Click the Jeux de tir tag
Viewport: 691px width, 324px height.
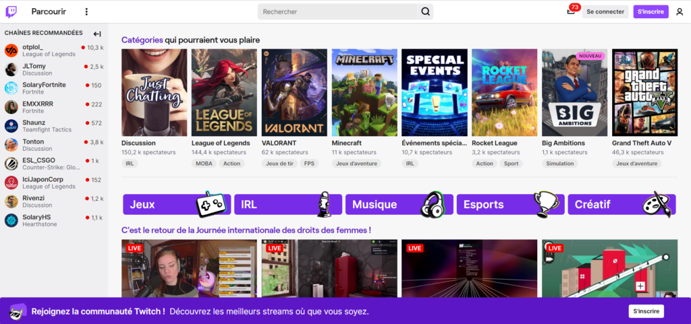pyautogui.click(x=280, y=164)
